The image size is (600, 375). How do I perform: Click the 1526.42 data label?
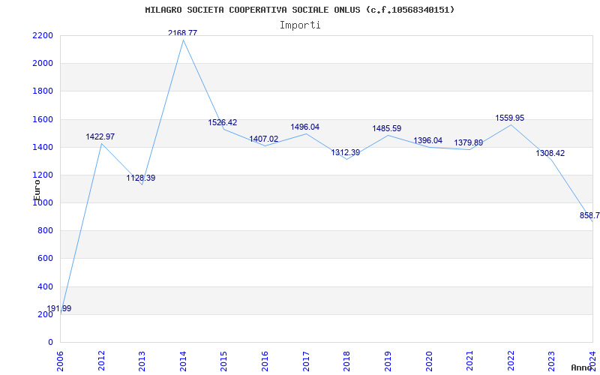(x=223, y=122)
